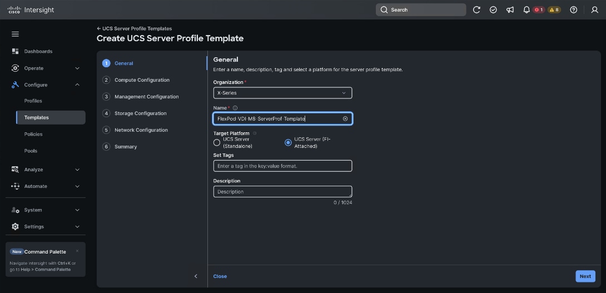The height and width of the screenshot is (293, 606).
Task: Clear the Name field with the X icon
Action: pos(345,118)
